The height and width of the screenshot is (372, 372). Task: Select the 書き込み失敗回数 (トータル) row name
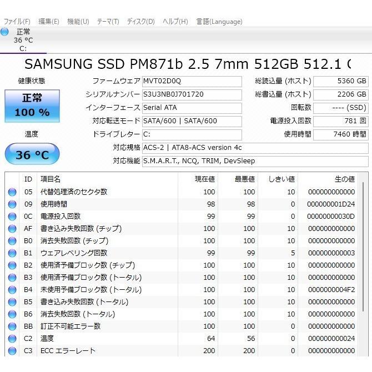[x=84, y=302]
